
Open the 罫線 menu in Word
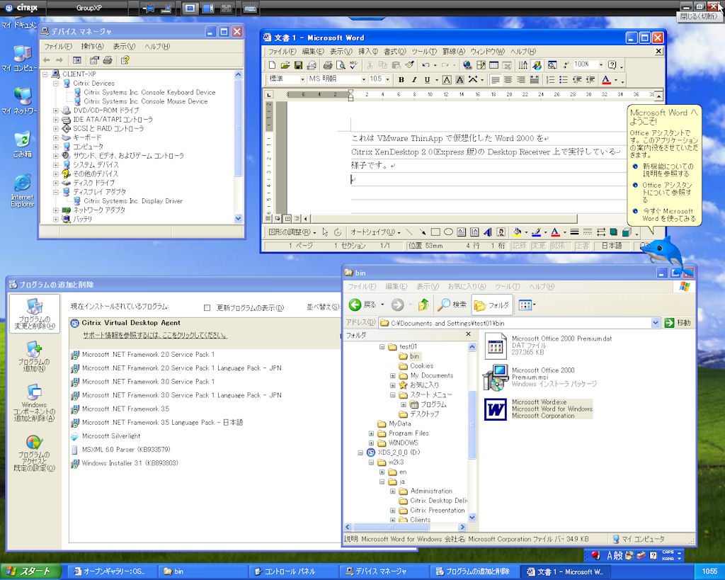[453, 51]
